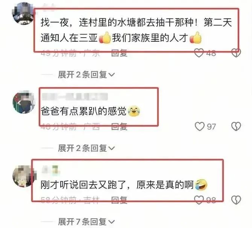The width and height of the screenshot is (252, 228).
Task: Like the comment with 98 likes
Action: [x=199, y=200]
